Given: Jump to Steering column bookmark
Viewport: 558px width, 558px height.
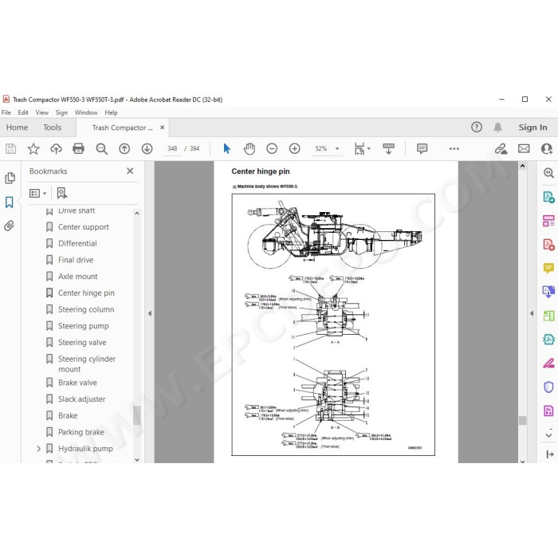Looking at the screenshot, I should click(86, 309).
